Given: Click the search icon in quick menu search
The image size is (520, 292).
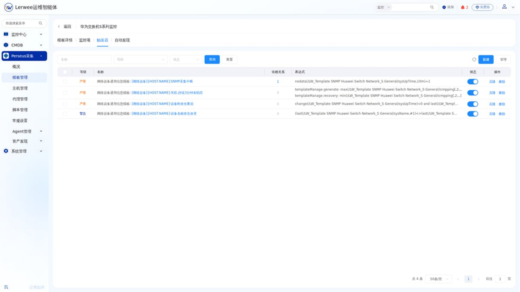Looking at the screenshot, I should point(41,23).
